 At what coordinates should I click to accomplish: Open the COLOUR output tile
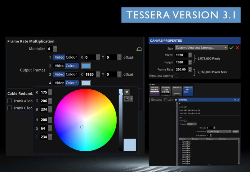coord(154,91)
